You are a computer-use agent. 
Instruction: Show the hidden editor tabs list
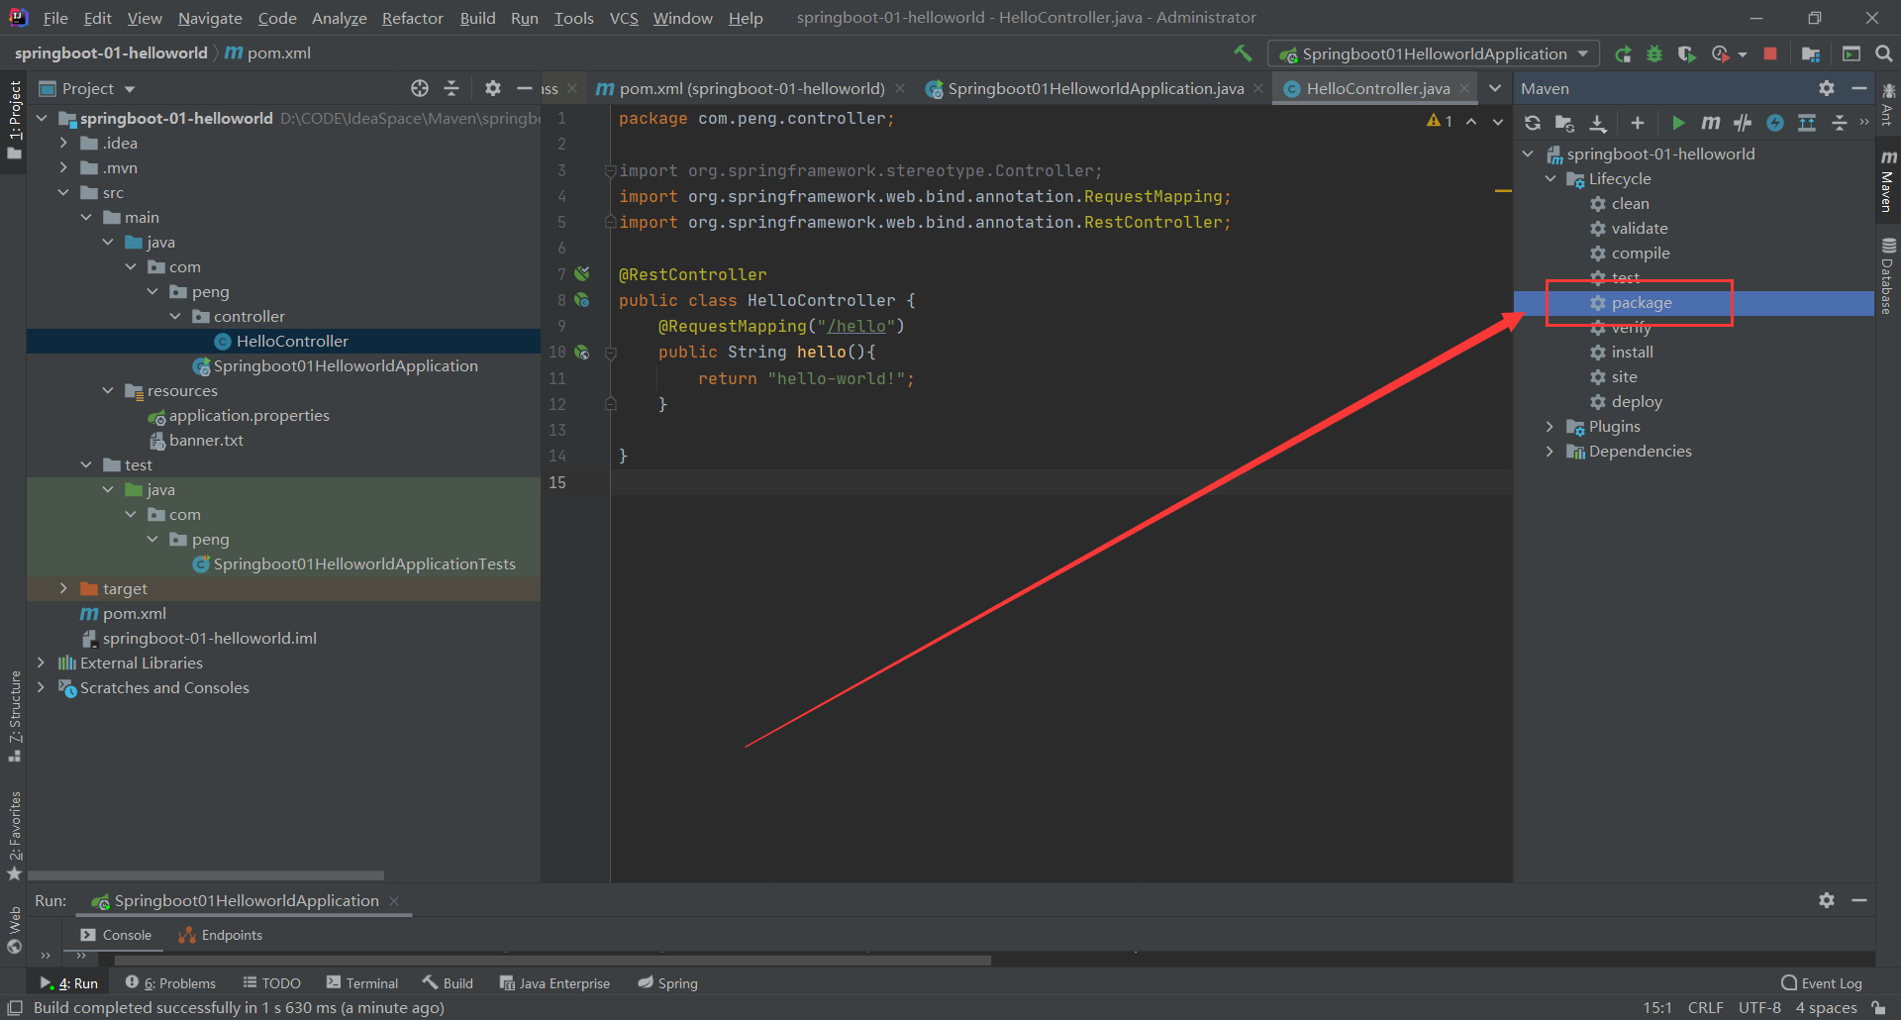coord(1495,88)
